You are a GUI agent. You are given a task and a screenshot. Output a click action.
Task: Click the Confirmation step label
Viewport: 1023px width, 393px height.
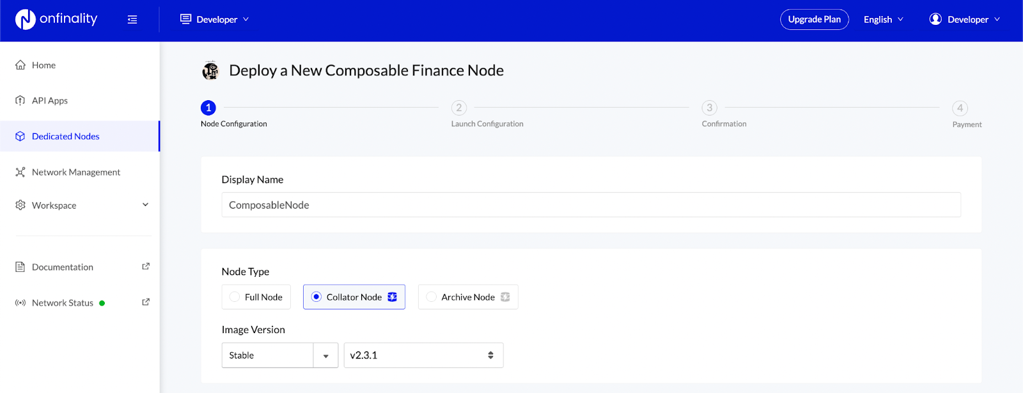coord(724,124)
